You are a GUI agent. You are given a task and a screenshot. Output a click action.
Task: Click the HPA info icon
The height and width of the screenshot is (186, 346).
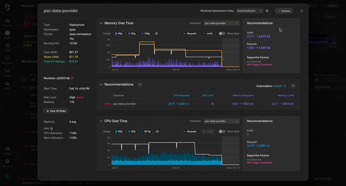52,129
